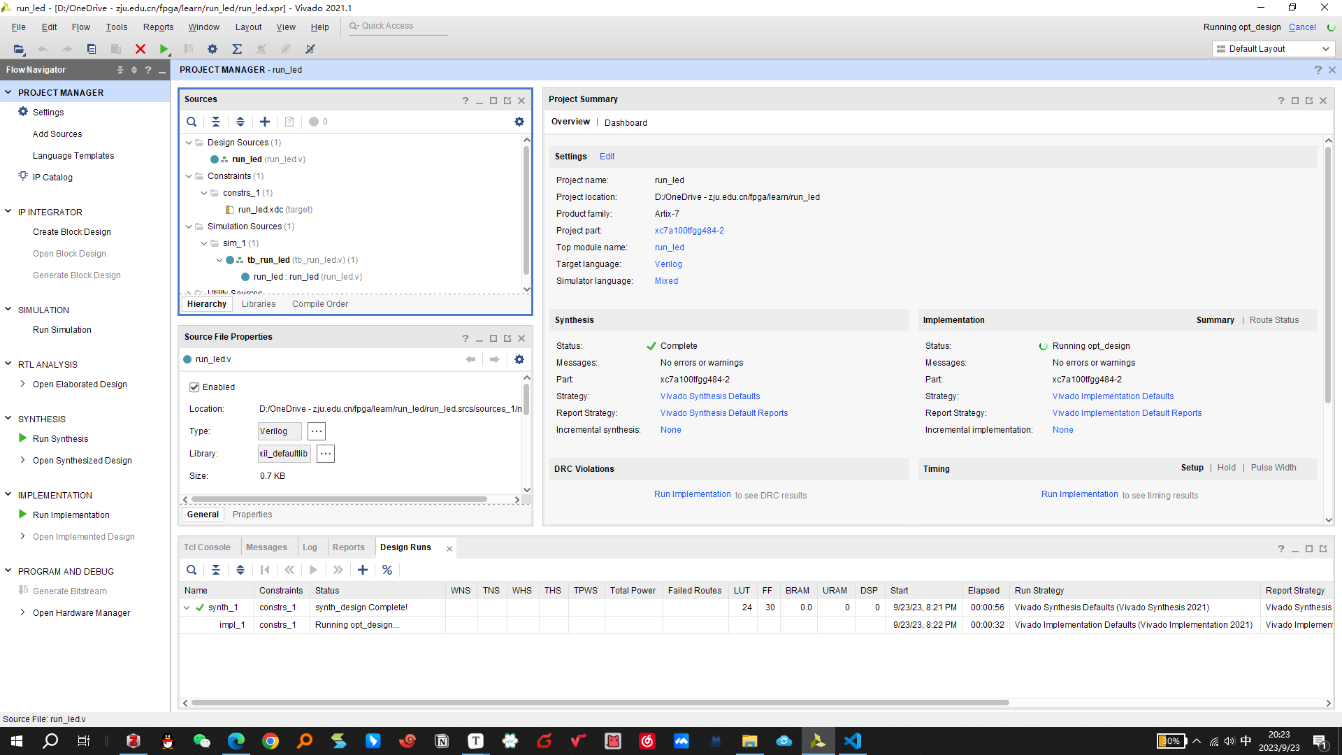The height and width of the screenshot is (755, 1342).
Task: Show utilization percentages with the % icon
Action: coord(387,570)
